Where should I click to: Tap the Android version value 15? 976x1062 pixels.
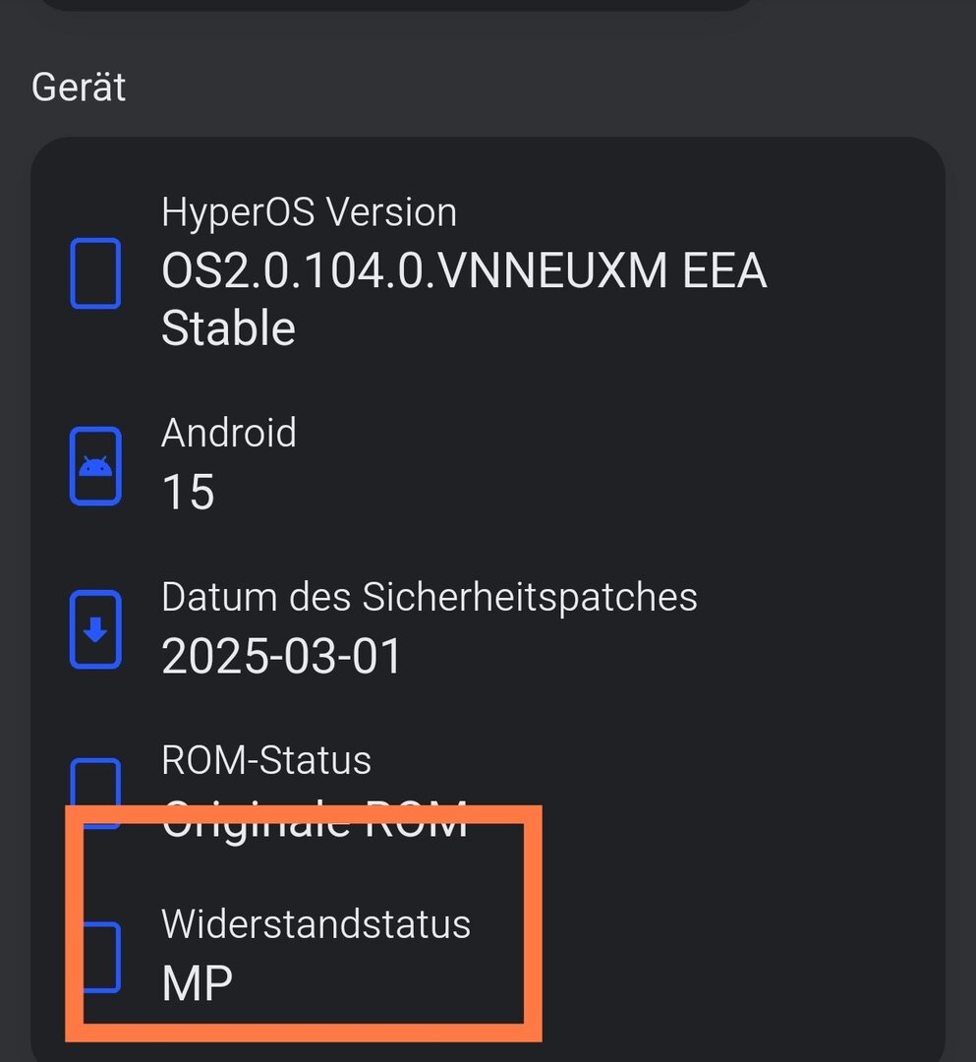click(x=188, y=491)
